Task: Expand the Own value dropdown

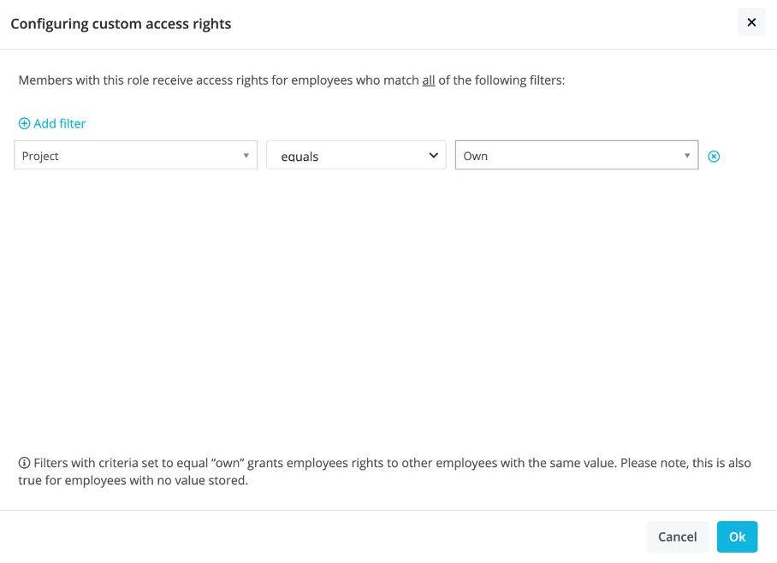Action: [576, 155]
